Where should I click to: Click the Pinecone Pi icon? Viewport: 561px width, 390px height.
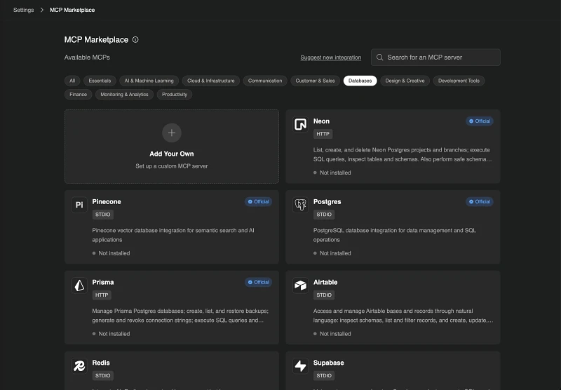[x=79, y=205]
